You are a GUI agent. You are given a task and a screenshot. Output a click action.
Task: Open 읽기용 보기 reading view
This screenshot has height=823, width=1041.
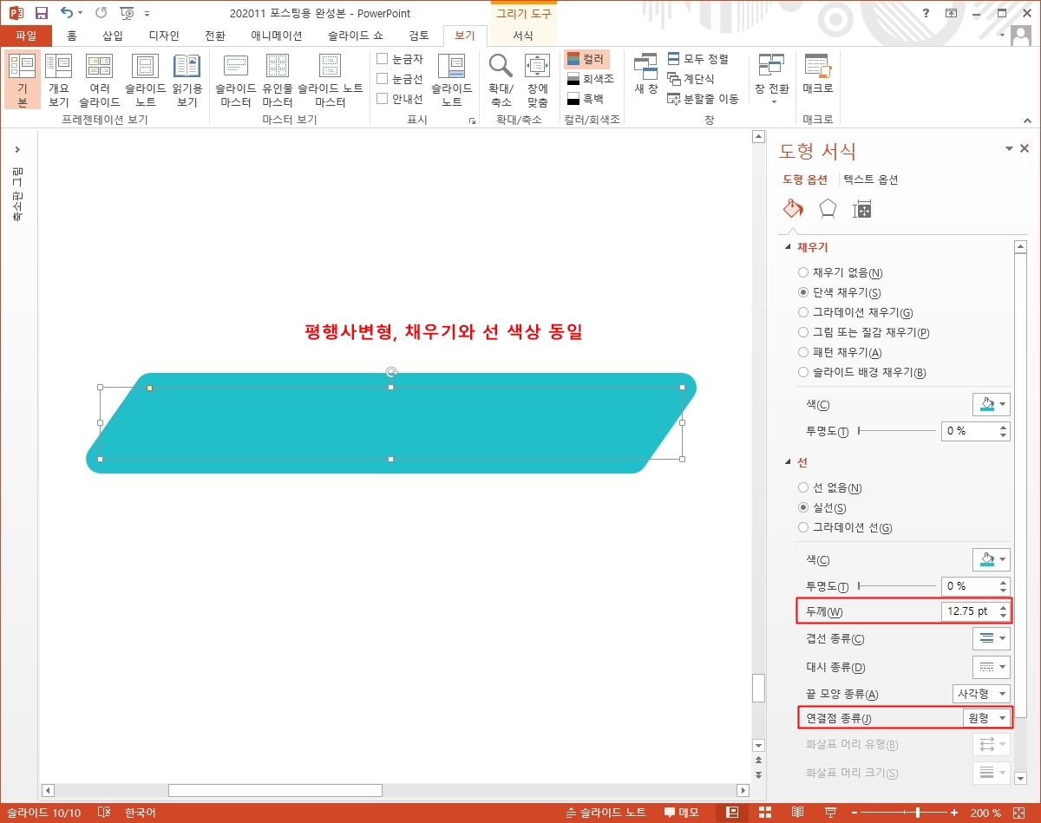point(187,80)
